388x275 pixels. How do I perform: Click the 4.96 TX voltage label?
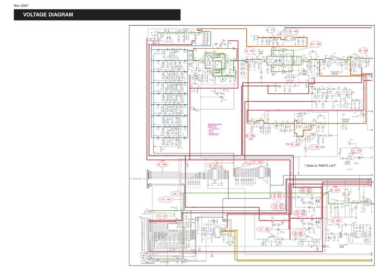pyautogui.click(x=162, y=165)
